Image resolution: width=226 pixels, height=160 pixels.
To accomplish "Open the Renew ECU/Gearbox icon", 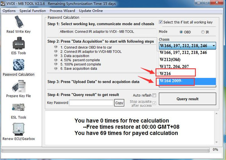I will click(x=18, y=129).
